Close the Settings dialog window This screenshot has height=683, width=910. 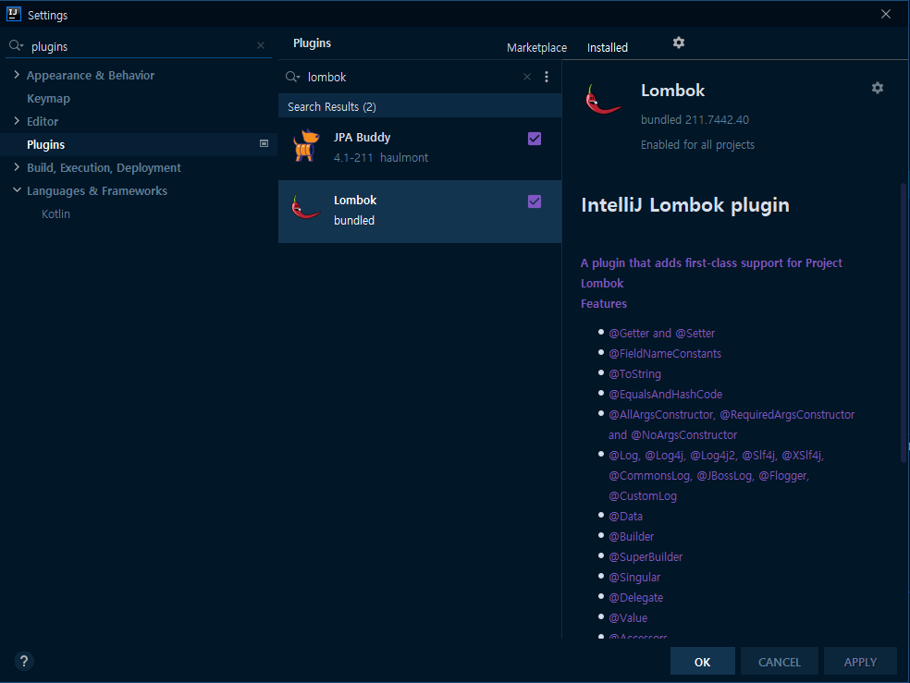[x=886, y=14]
